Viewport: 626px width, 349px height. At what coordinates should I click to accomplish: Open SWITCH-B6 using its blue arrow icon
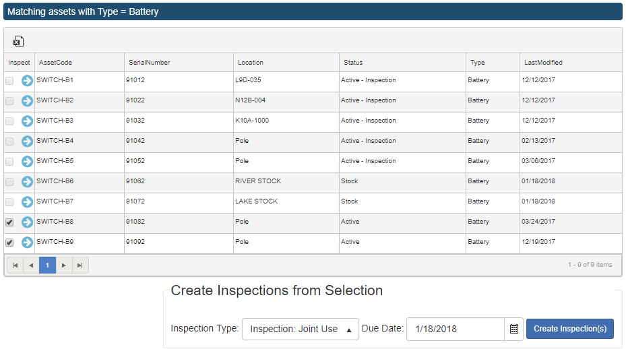(x=27, y=182)
